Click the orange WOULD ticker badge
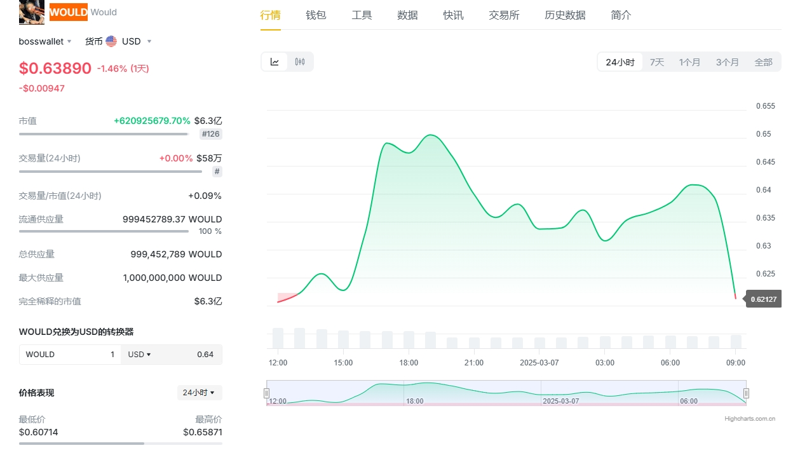The image size is (793, 455). tap(68, 12)
